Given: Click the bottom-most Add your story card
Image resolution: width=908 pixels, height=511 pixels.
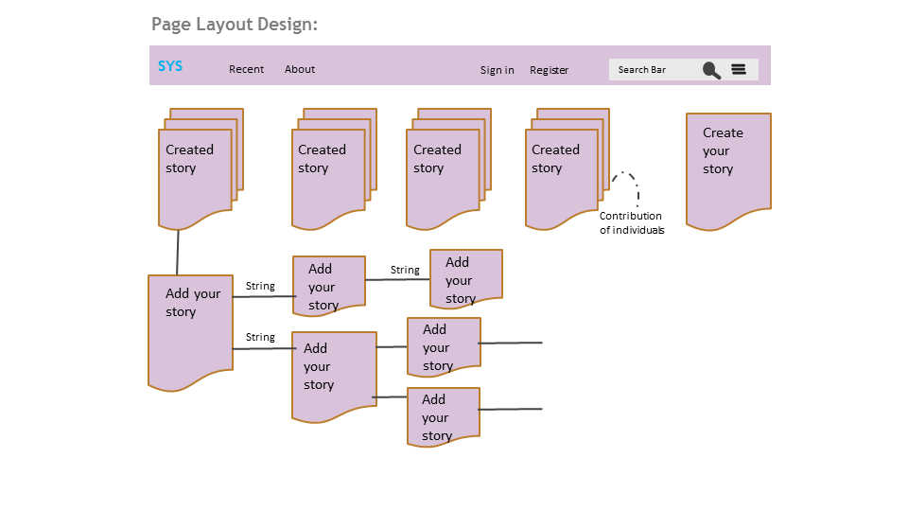Looking at the screenshot, I should pos(444,414).
